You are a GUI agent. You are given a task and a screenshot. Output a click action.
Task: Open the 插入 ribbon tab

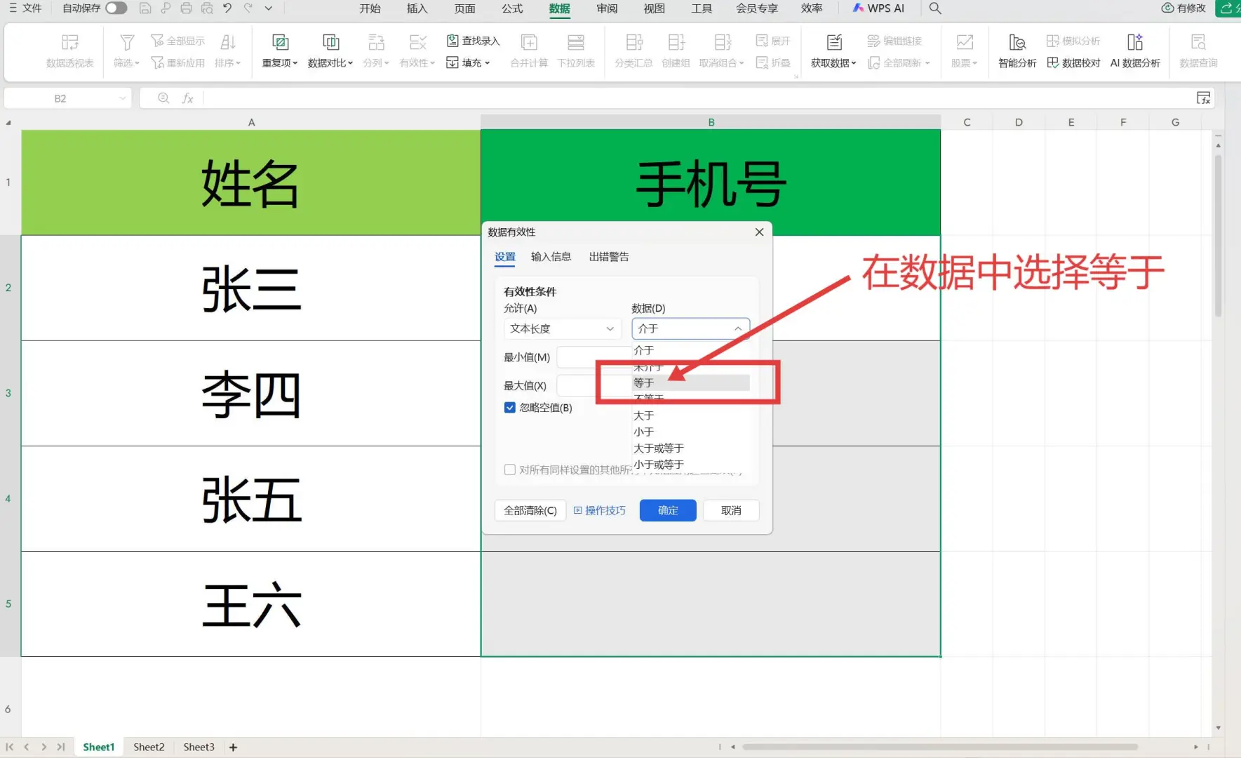coord(417,8)
